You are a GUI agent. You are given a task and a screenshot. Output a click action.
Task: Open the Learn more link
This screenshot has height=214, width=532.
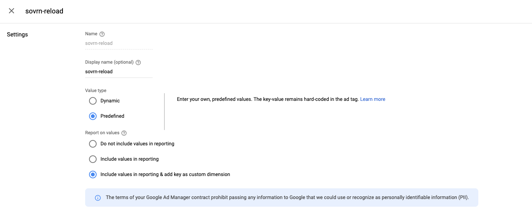(x=372, y=99)
